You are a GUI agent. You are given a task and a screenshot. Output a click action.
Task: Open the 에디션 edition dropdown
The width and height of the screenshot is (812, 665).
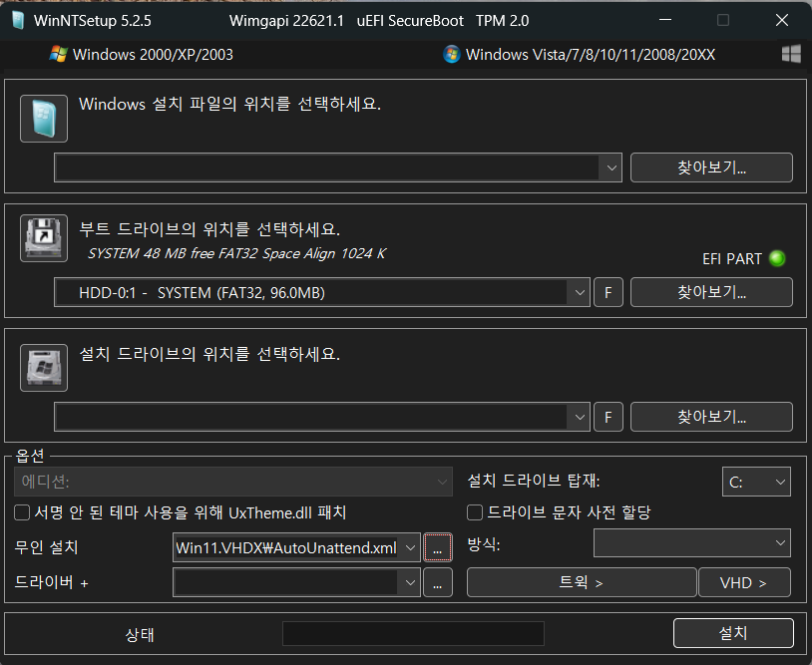click(x=233, y=482)
